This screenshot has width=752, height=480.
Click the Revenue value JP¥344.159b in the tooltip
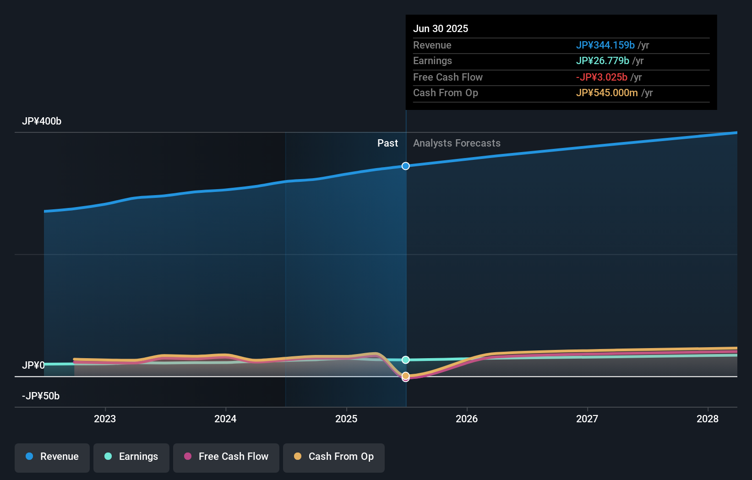tap(605, 45)
